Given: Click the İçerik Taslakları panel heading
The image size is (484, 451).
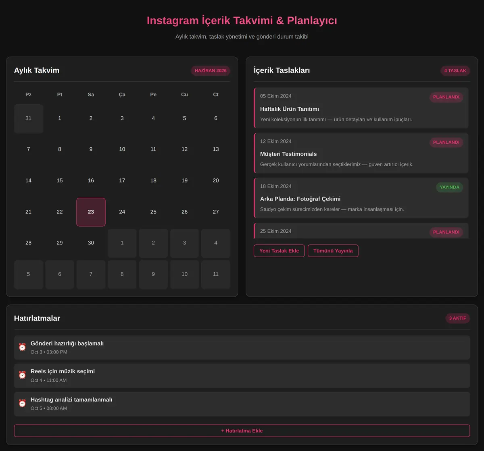Looking at the screenshot, I should click(x=282, y=70).
